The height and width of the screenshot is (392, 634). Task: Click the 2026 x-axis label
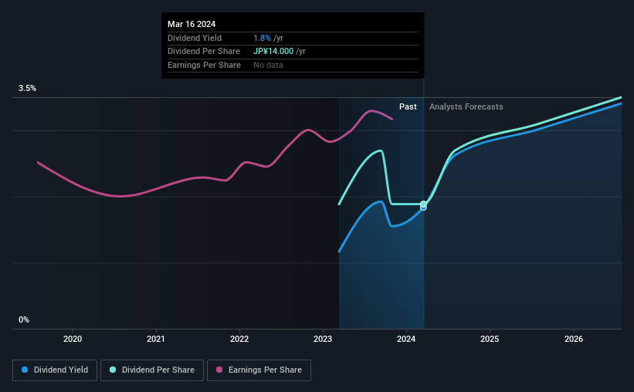(x=574, y=339)
